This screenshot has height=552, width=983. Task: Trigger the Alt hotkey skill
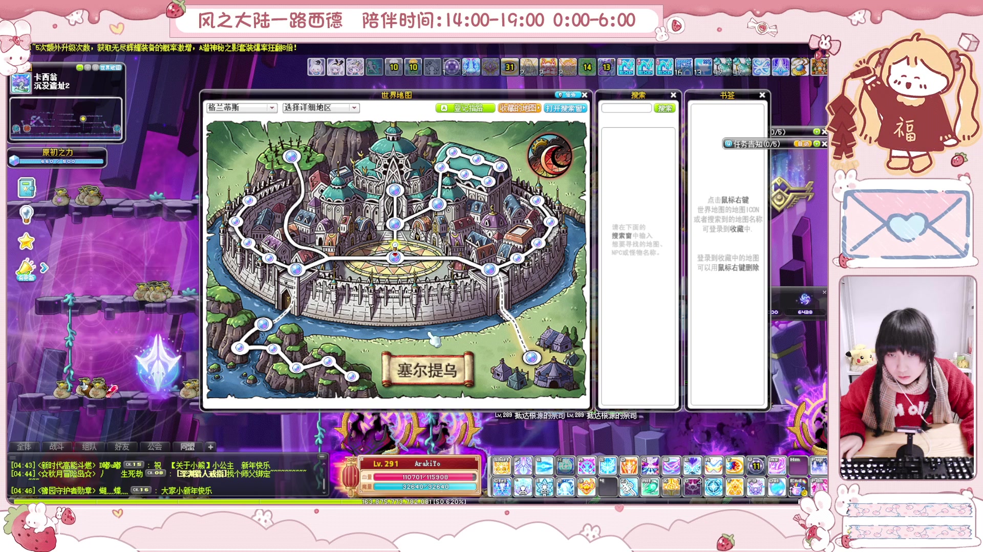(650, 486)
